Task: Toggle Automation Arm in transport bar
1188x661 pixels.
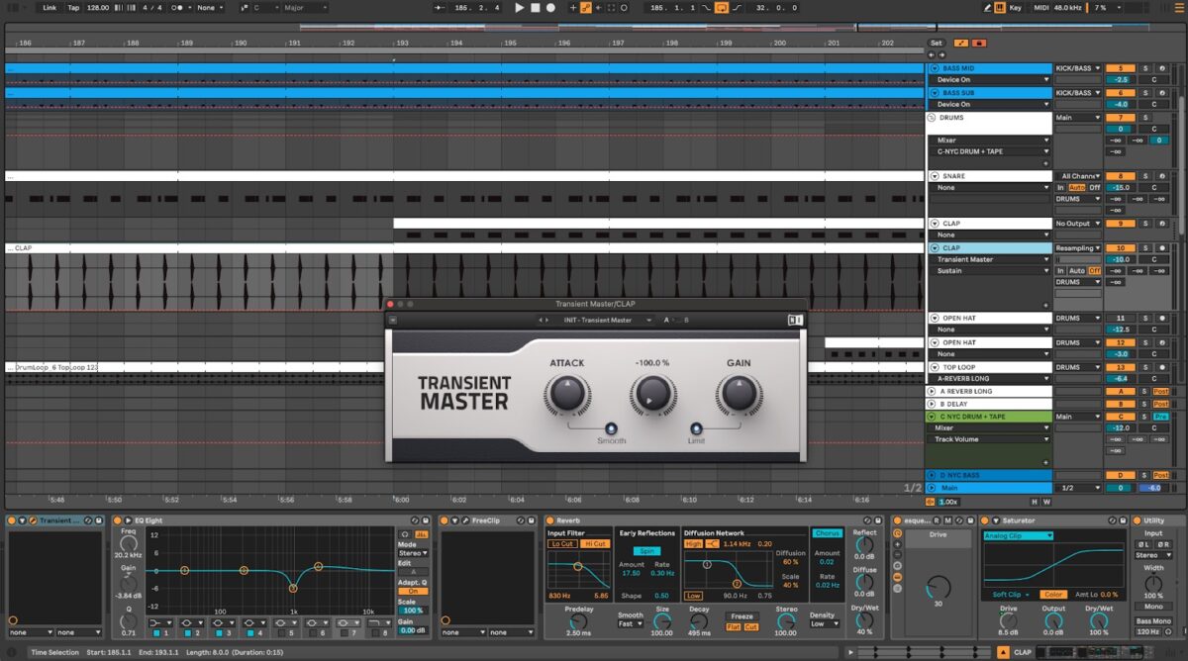Action: 586,7
